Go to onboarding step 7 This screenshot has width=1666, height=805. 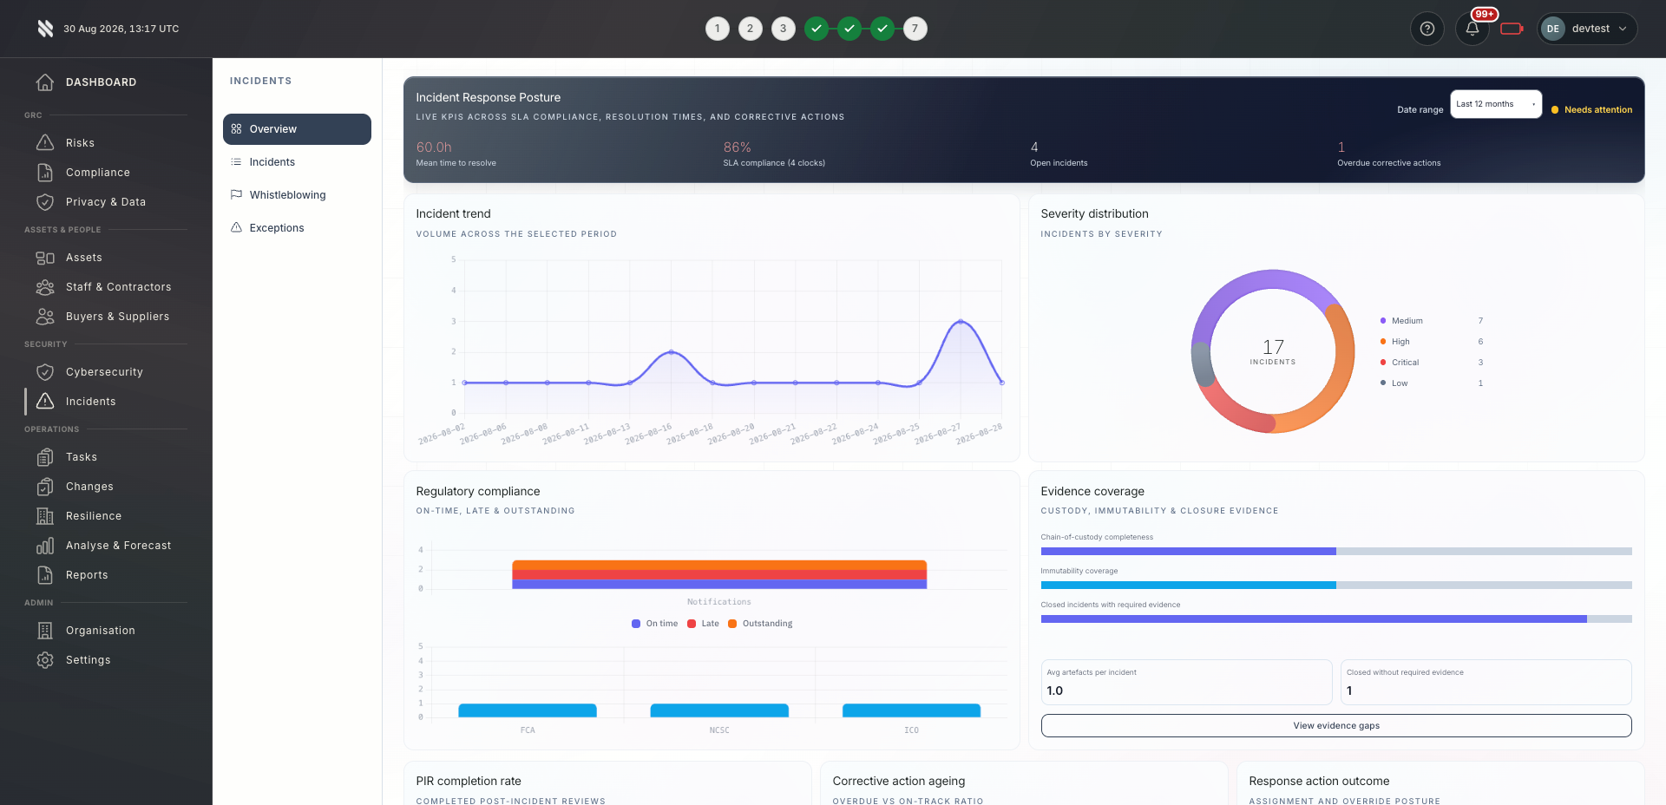(915, 29)
